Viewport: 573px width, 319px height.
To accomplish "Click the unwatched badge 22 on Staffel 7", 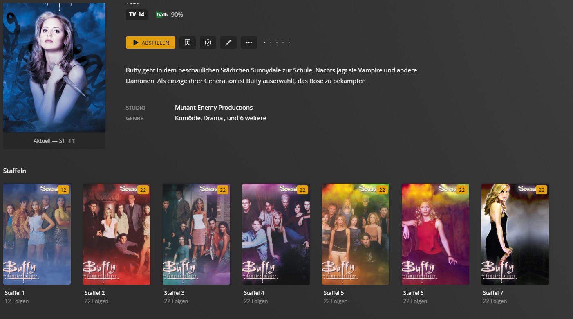I will (x=541, y=190).
